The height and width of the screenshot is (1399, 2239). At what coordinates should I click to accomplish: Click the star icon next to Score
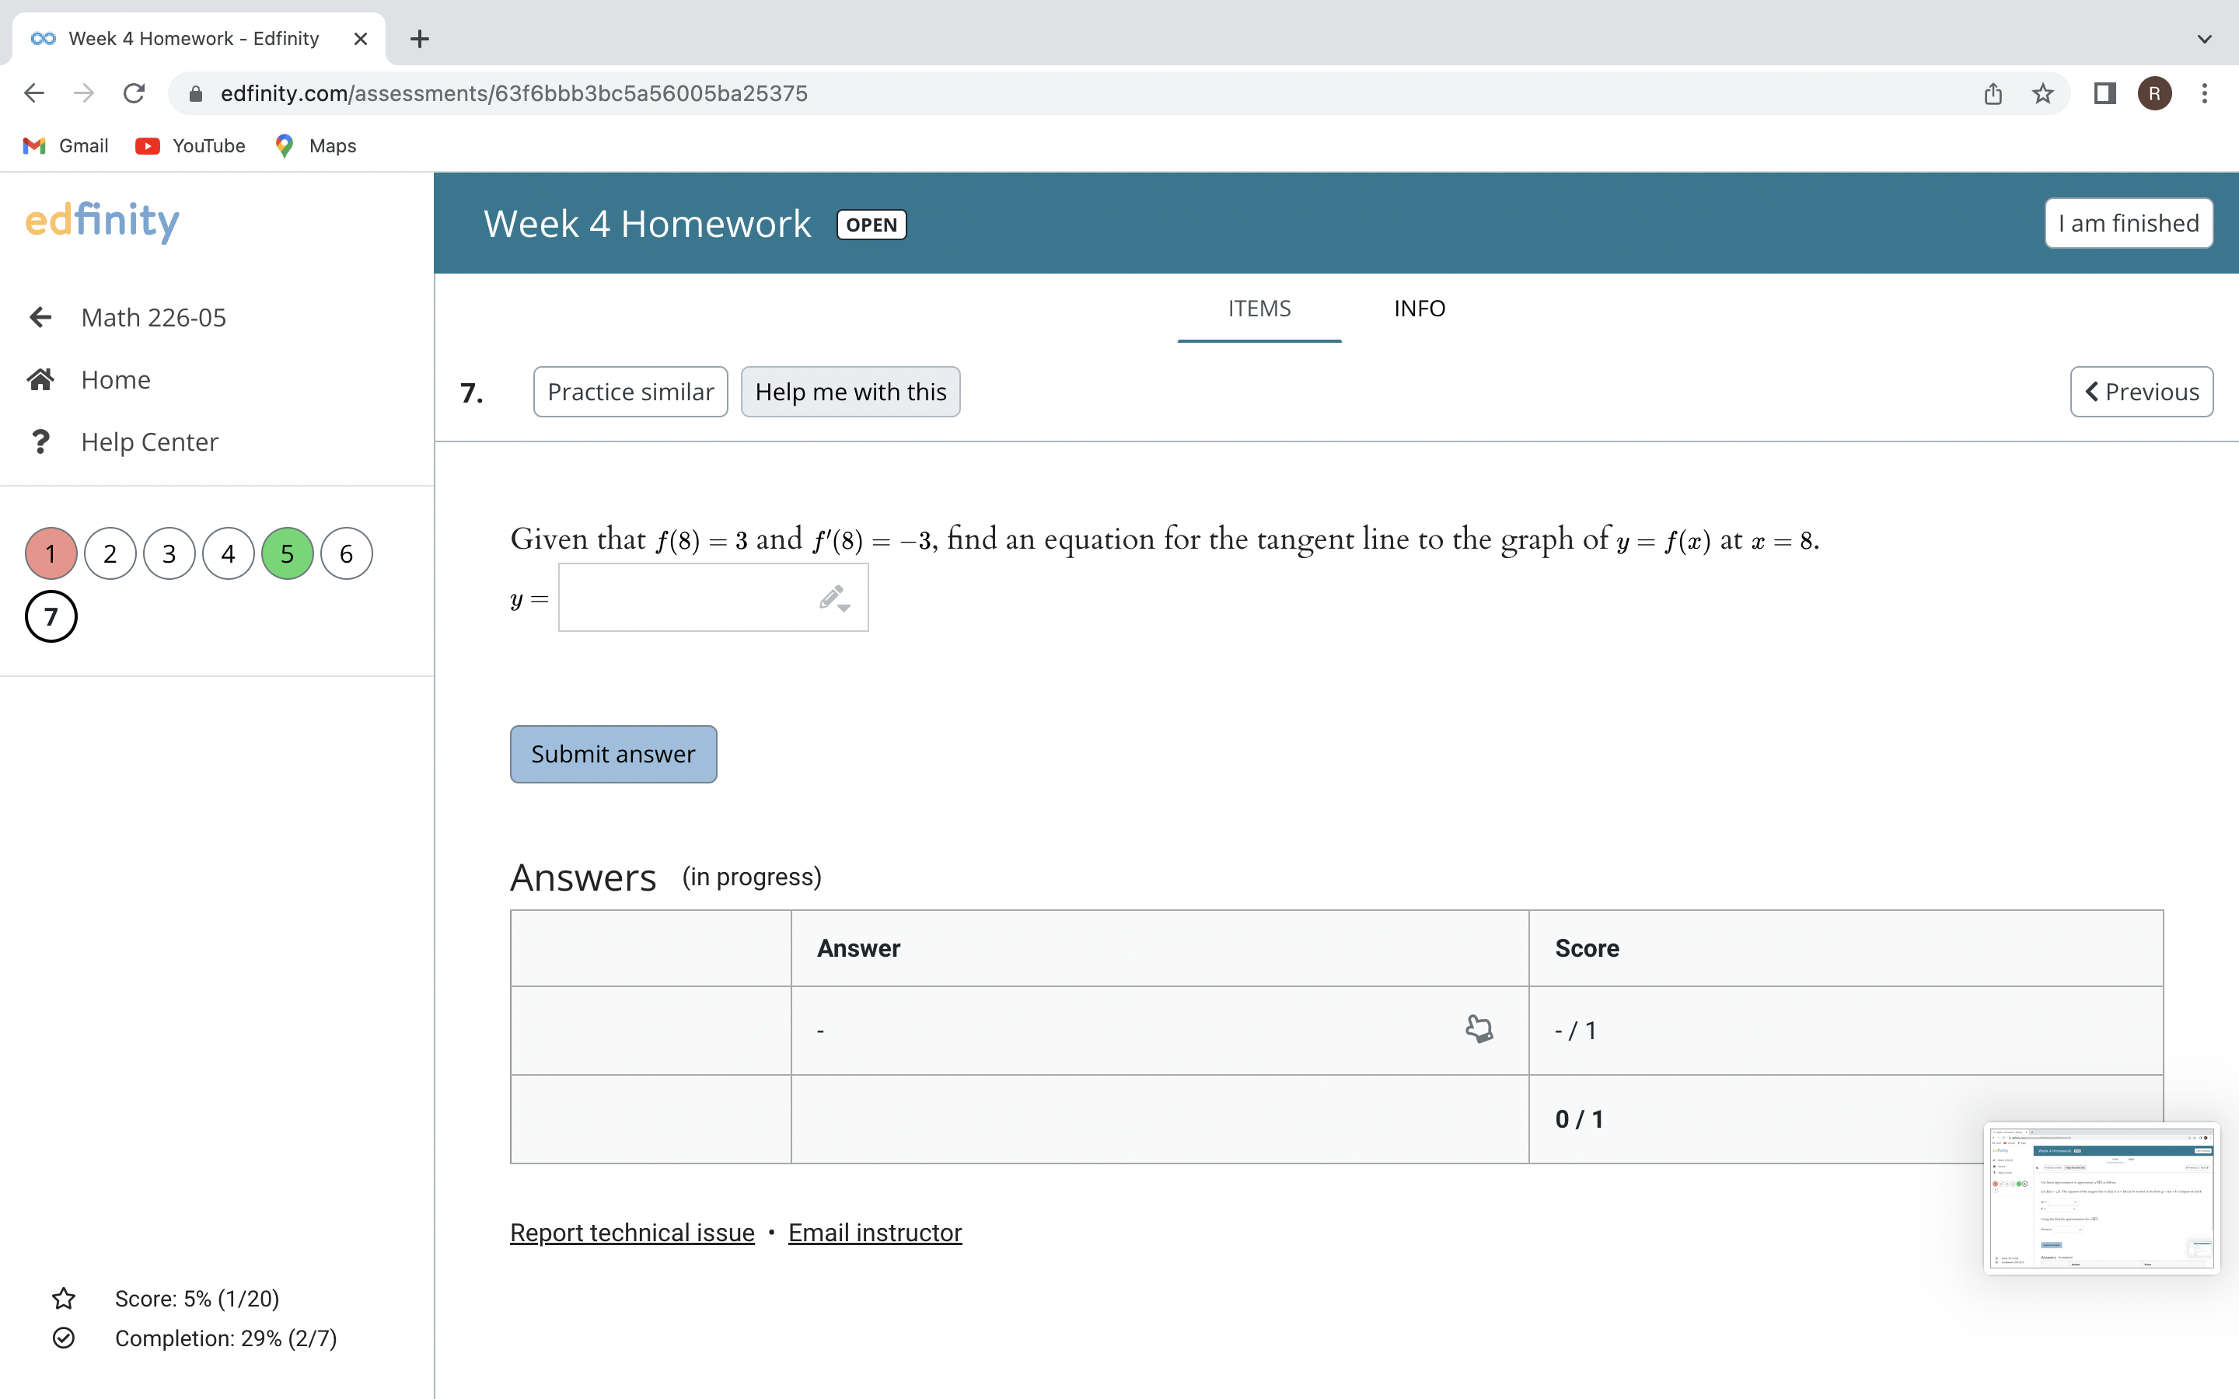click(63, 1298)
